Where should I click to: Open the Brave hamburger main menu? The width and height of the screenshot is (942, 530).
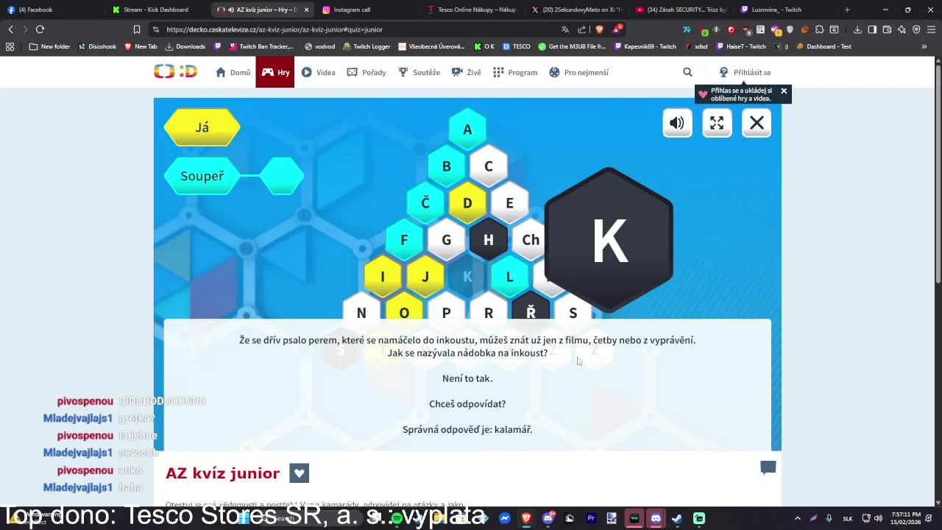pos(931,29)
